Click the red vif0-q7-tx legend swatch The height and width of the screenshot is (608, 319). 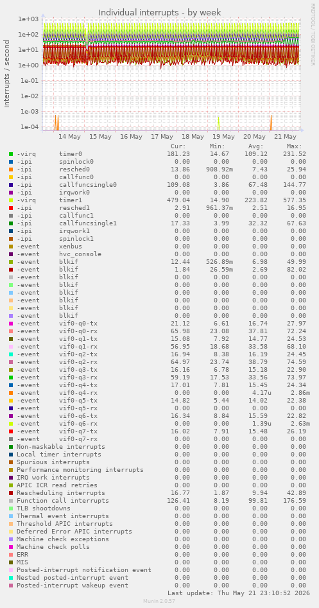coord(11,431)
